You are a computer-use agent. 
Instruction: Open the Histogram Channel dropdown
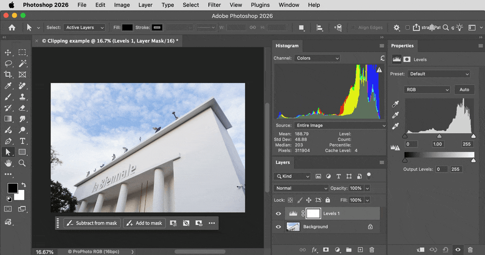[x=317, y=58]
